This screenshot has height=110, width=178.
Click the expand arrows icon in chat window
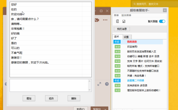(x=99, y=84)
